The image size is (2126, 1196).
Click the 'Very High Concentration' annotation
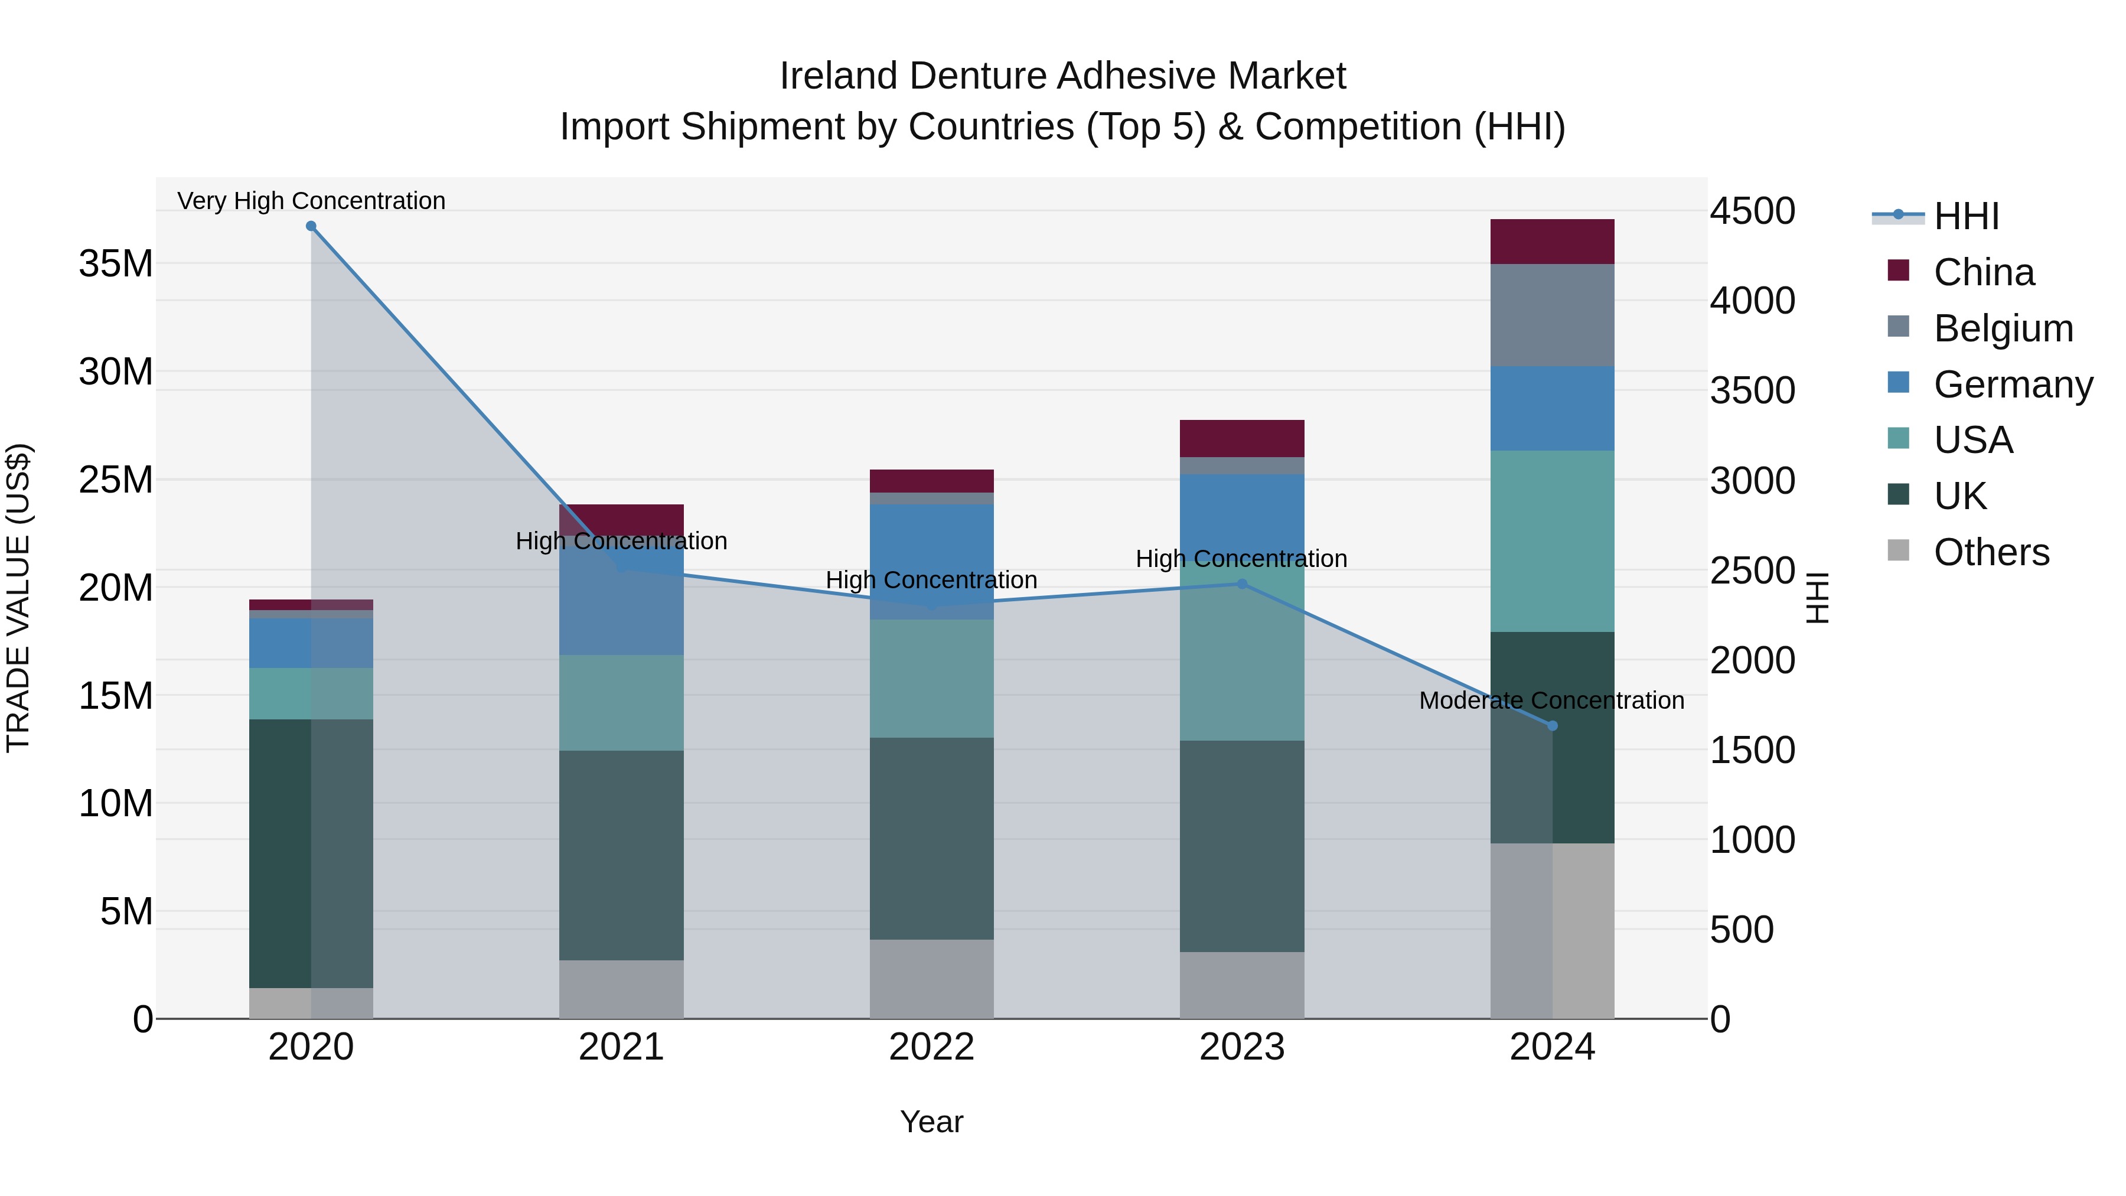click(x=311, y=201)
